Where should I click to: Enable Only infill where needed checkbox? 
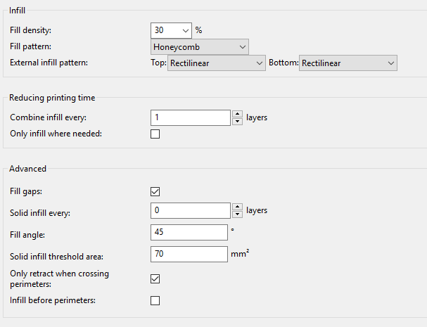click(155, 134)
